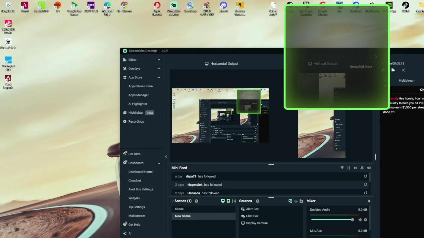
Task: Add a new source with plus icon
Action: [x=258, y=201]
